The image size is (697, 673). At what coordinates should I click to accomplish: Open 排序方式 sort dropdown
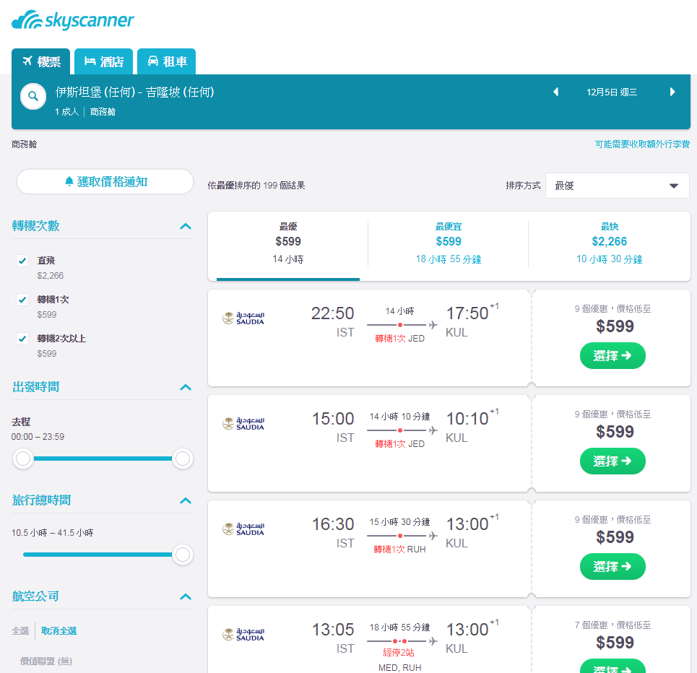pos(618,186)
